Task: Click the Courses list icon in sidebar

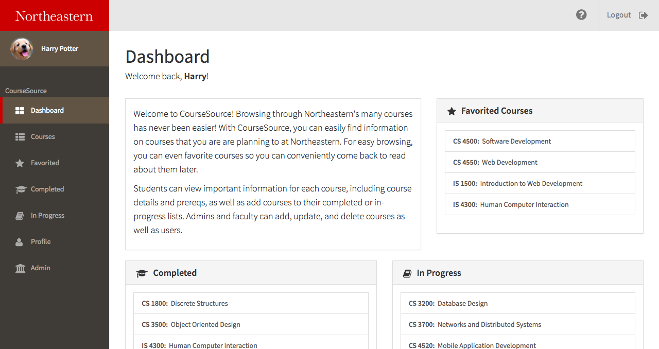Action: click(20, 136)
